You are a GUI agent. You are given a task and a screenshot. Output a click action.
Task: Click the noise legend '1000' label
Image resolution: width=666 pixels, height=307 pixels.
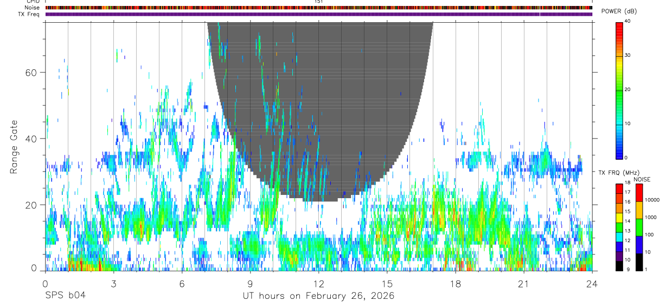[x=651, y=217]
